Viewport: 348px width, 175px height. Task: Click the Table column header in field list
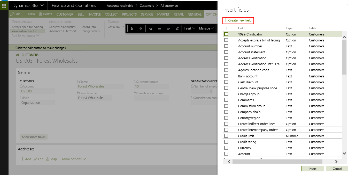(313, 28)
